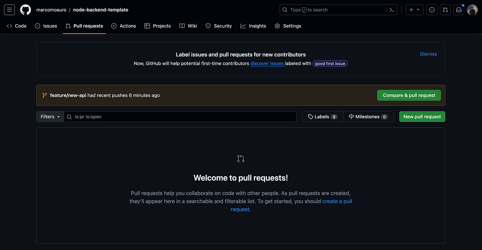
Task: Open the notifications inbox icon
Action: [x=459, y=10]
